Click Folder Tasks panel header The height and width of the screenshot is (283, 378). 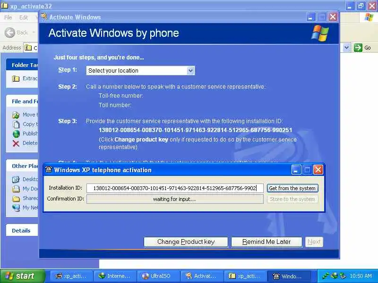click(x=22, y=65)
